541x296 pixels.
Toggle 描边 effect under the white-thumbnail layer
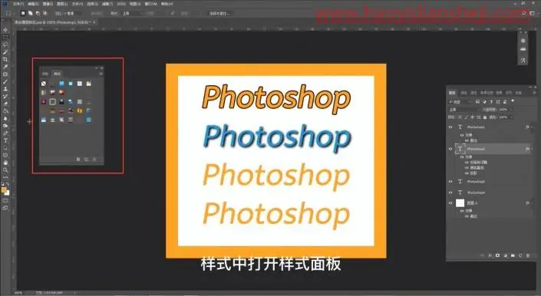pyautogui.click(x=467, y=216)
